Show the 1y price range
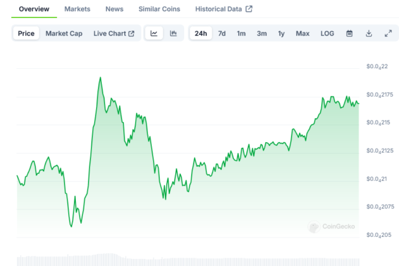 pos(281,33)
